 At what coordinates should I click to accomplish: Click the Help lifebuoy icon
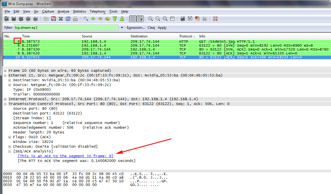click(215, 19)
